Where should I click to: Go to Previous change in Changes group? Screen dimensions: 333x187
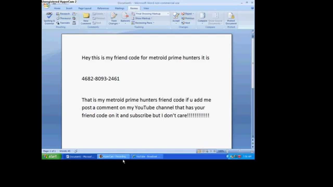click(x=188, y=18)
